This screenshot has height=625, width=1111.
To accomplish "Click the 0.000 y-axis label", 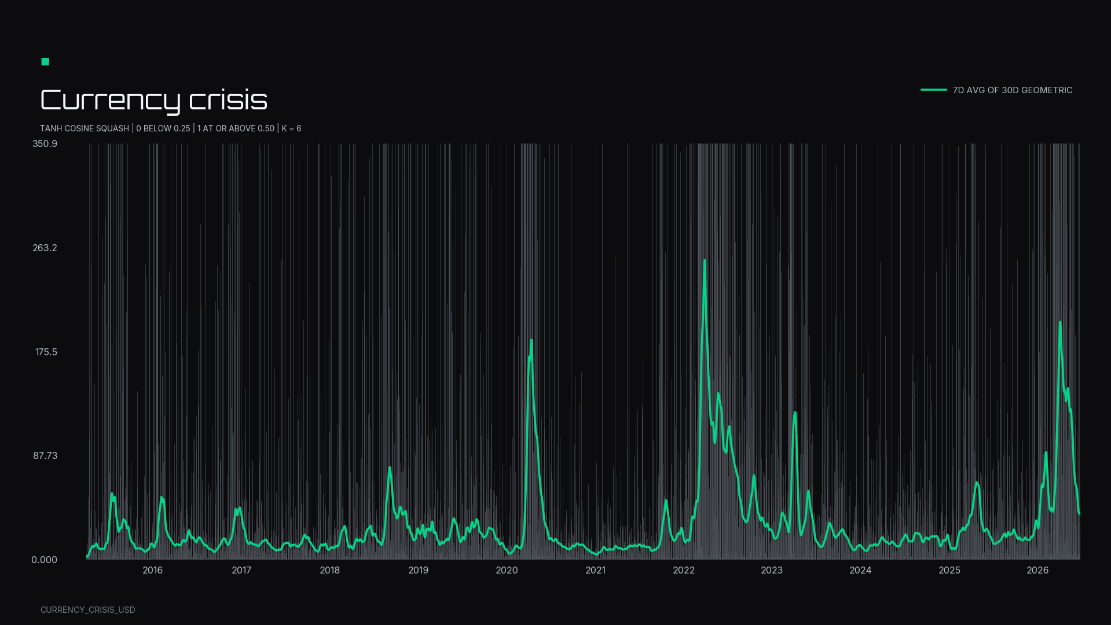I will (x=44, y=560).
